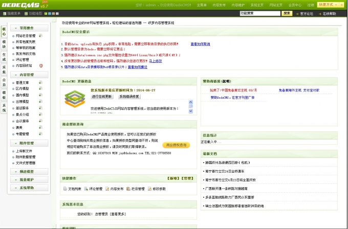Click 【管理】 in 快捷操作 header

(187, 178)
